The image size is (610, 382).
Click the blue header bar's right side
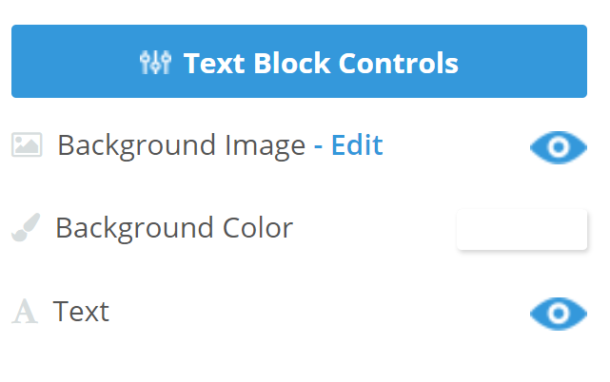pos(542,62)
